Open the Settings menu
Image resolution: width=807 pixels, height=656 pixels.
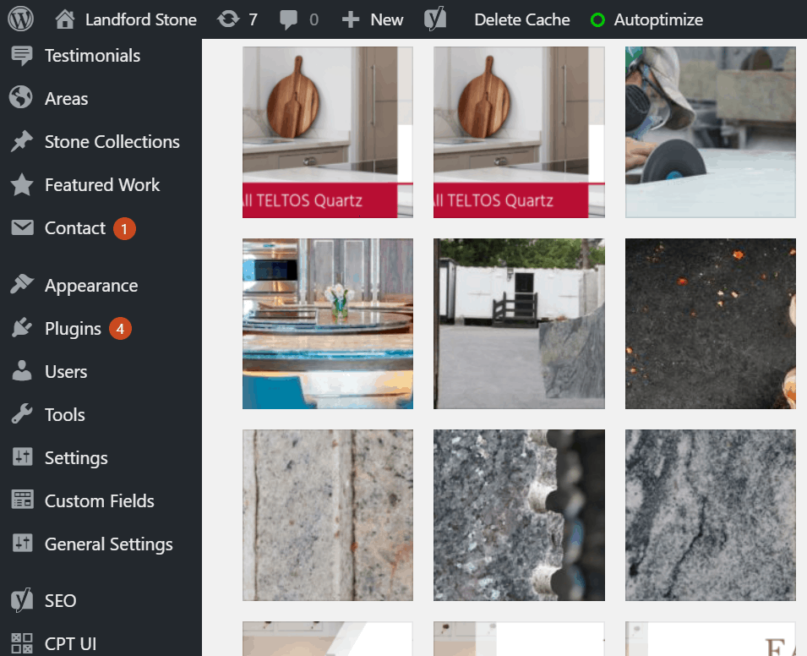pyautogui.click(x=76, y=458)
